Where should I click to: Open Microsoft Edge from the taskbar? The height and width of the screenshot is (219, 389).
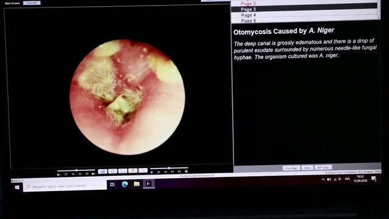[x=125, y=184]
